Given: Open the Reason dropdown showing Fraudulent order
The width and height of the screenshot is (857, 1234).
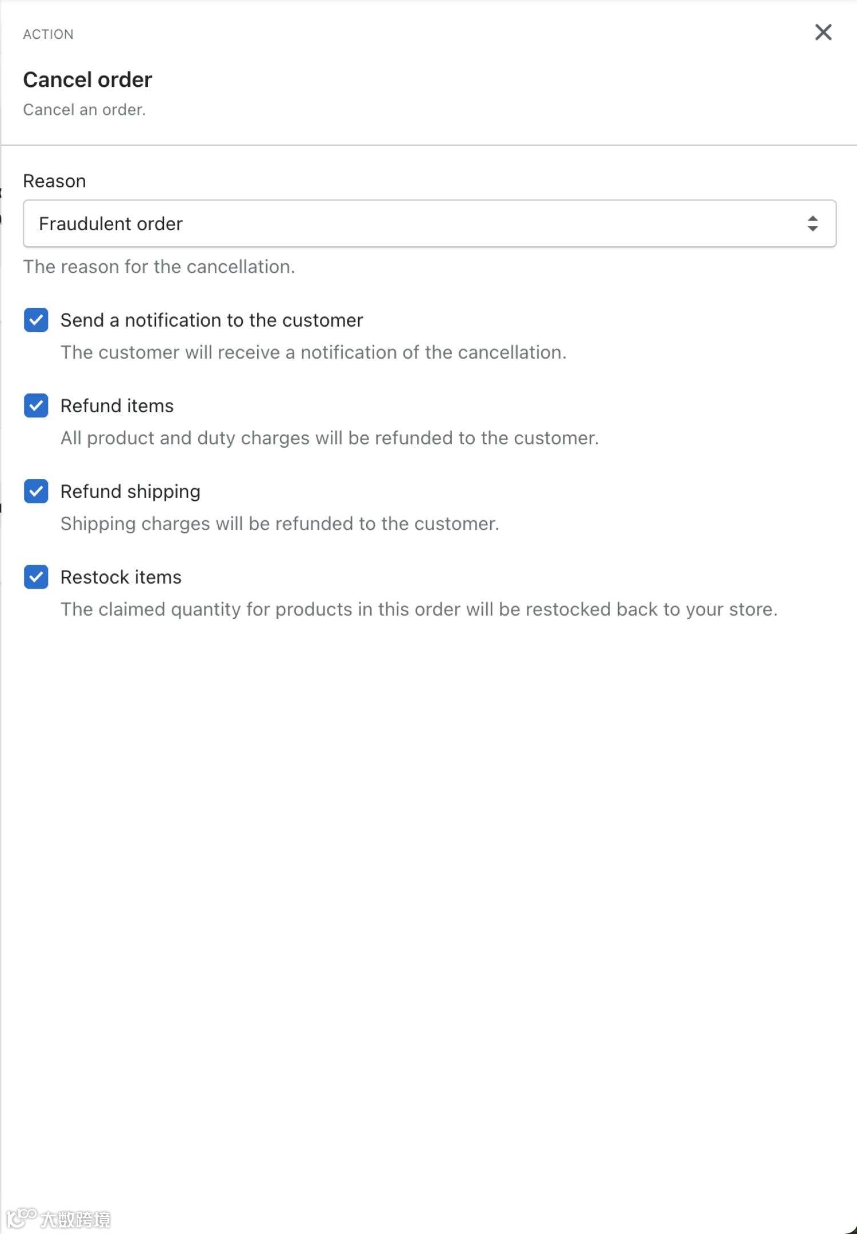Looking at the screenshot, I should [x=428, y=223].
